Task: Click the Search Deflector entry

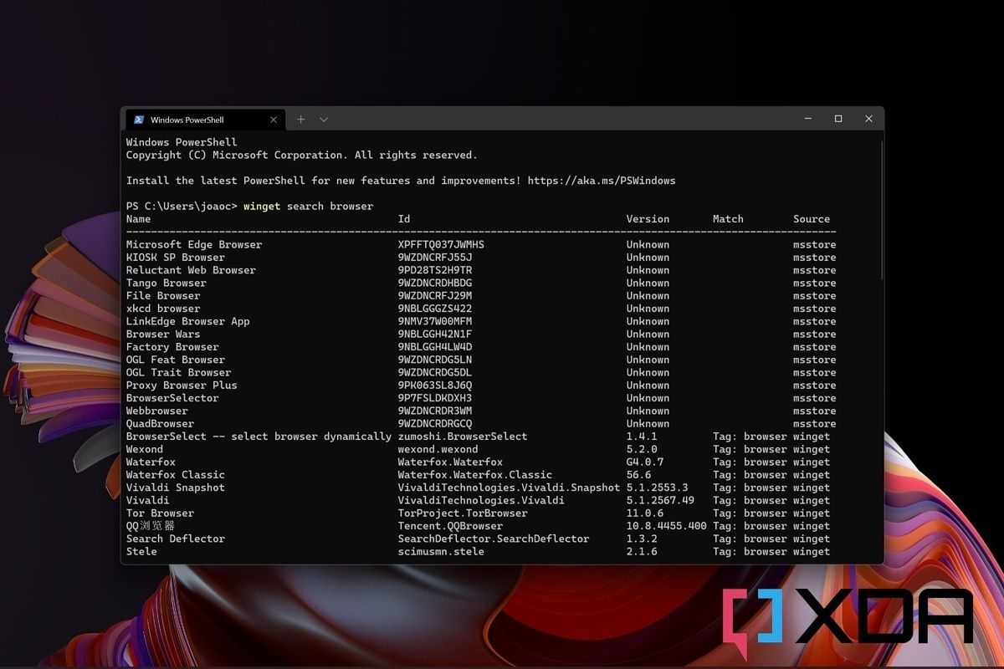Action: [x=176, y=539]
